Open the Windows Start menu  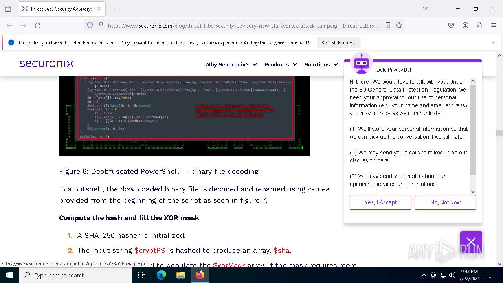click(9, 275)
